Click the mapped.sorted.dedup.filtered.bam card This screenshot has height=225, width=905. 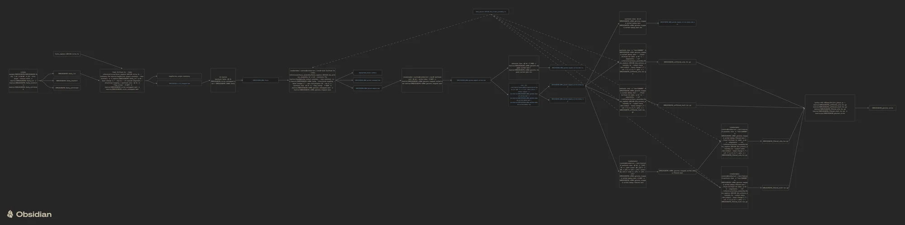677,172
